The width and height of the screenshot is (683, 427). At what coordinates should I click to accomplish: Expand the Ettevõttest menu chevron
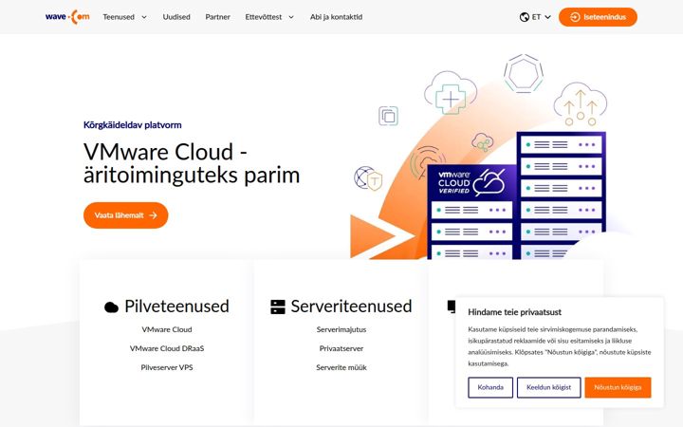pos(291,17)
